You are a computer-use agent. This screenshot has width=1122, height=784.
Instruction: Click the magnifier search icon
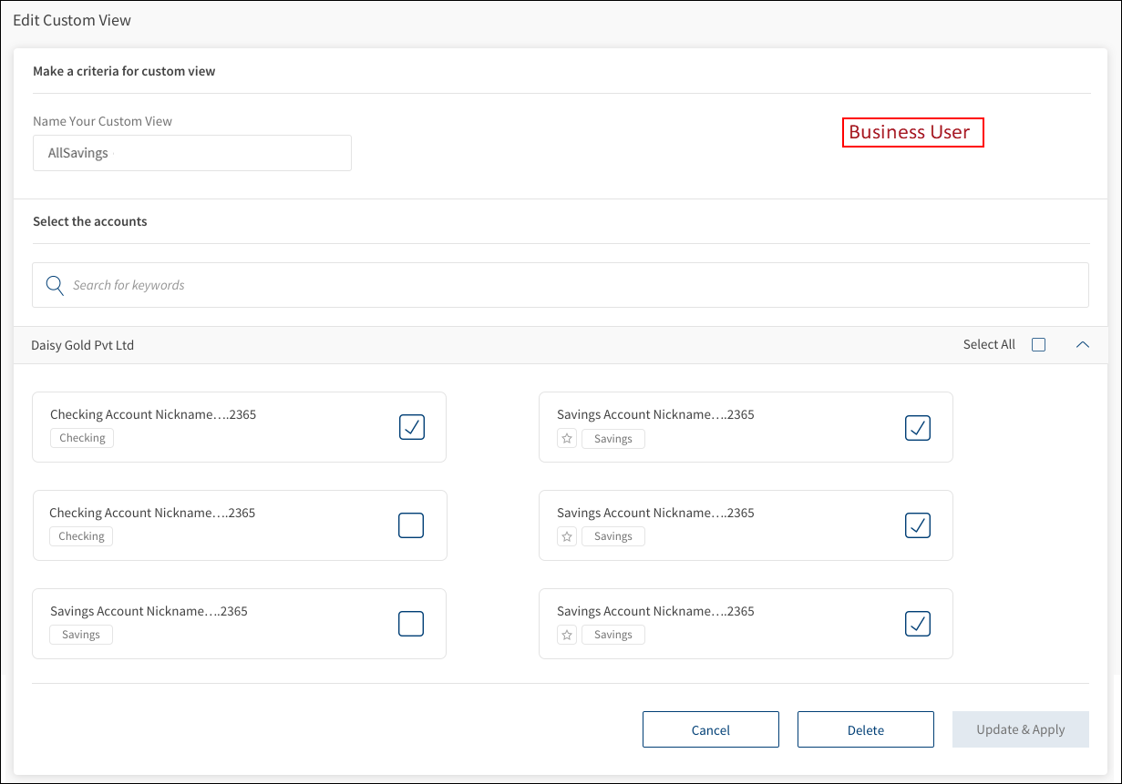[55, 285]
